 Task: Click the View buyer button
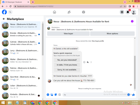click(68, 34)
